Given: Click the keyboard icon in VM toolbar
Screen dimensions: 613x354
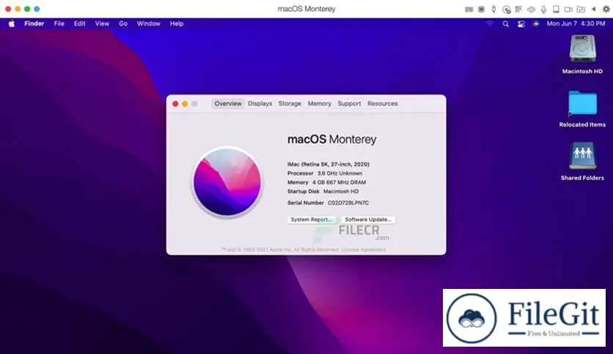Looking at the screenshot, I should [469, 9].
